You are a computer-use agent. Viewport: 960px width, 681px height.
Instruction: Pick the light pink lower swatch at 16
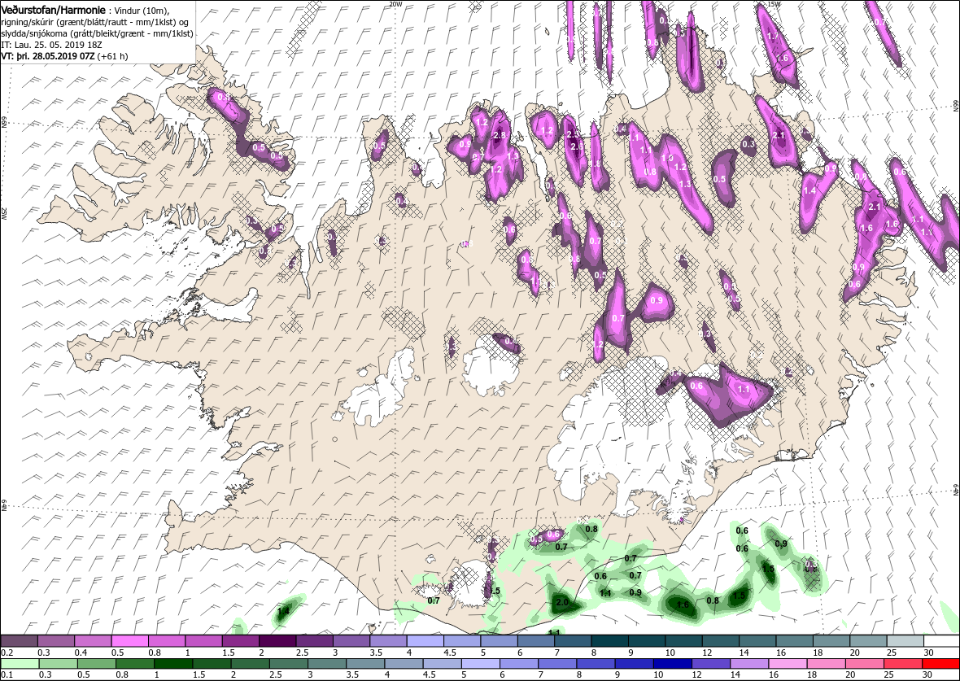pyautogui.click(x=787, y=665)
